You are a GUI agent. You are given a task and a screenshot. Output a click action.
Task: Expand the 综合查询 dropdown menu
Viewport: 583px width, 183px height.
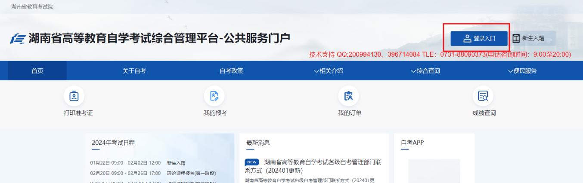coord(425,71)
